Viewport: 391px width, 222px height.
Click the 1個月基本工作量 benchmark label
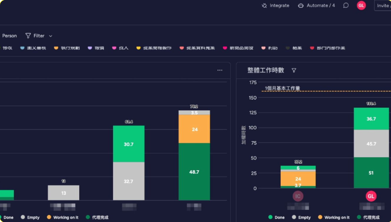point(283,88)
